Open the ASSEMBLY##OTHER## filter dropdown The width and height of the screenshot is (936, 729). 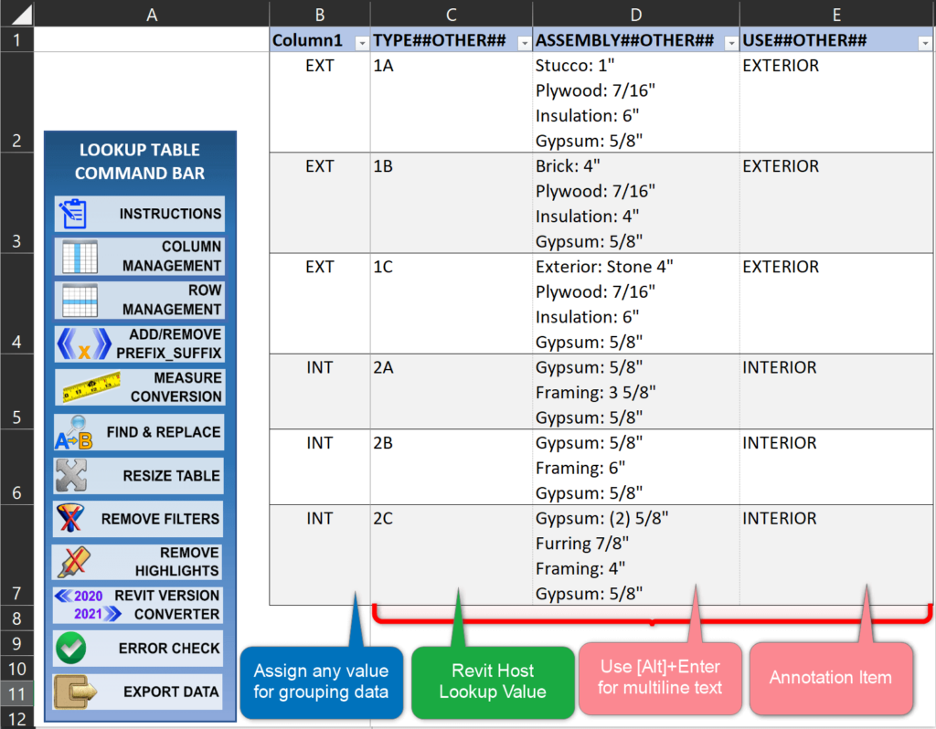pos(730,42)
